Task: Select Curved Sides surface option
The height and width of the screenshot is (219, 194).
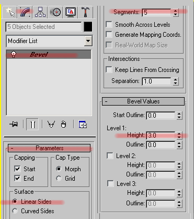Action: point(15,211)
